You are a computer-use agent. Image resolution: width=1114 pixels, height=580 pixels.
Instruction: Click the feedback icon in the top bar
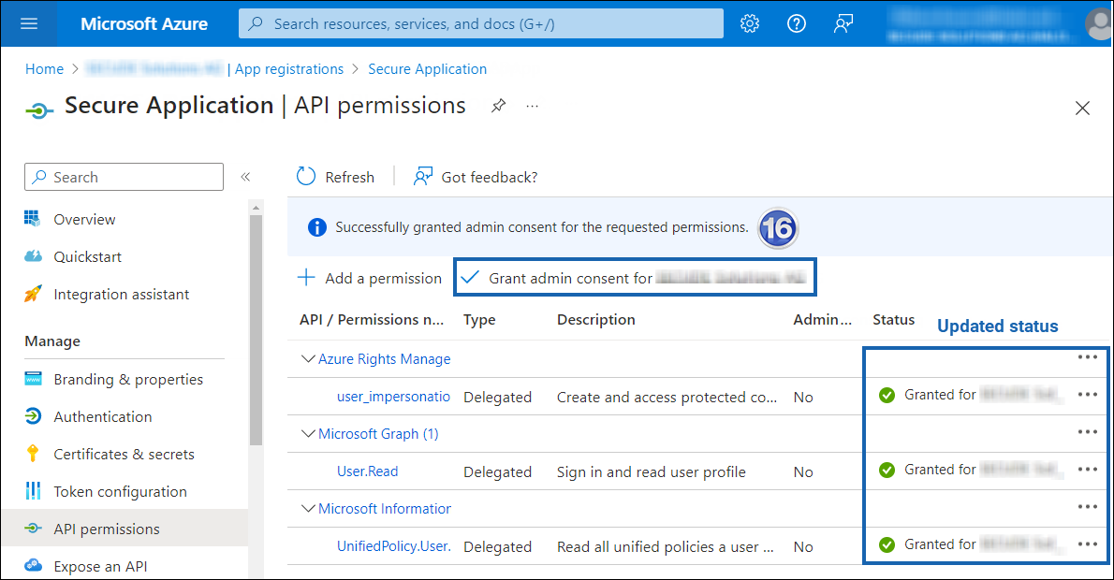coord(843,23)
